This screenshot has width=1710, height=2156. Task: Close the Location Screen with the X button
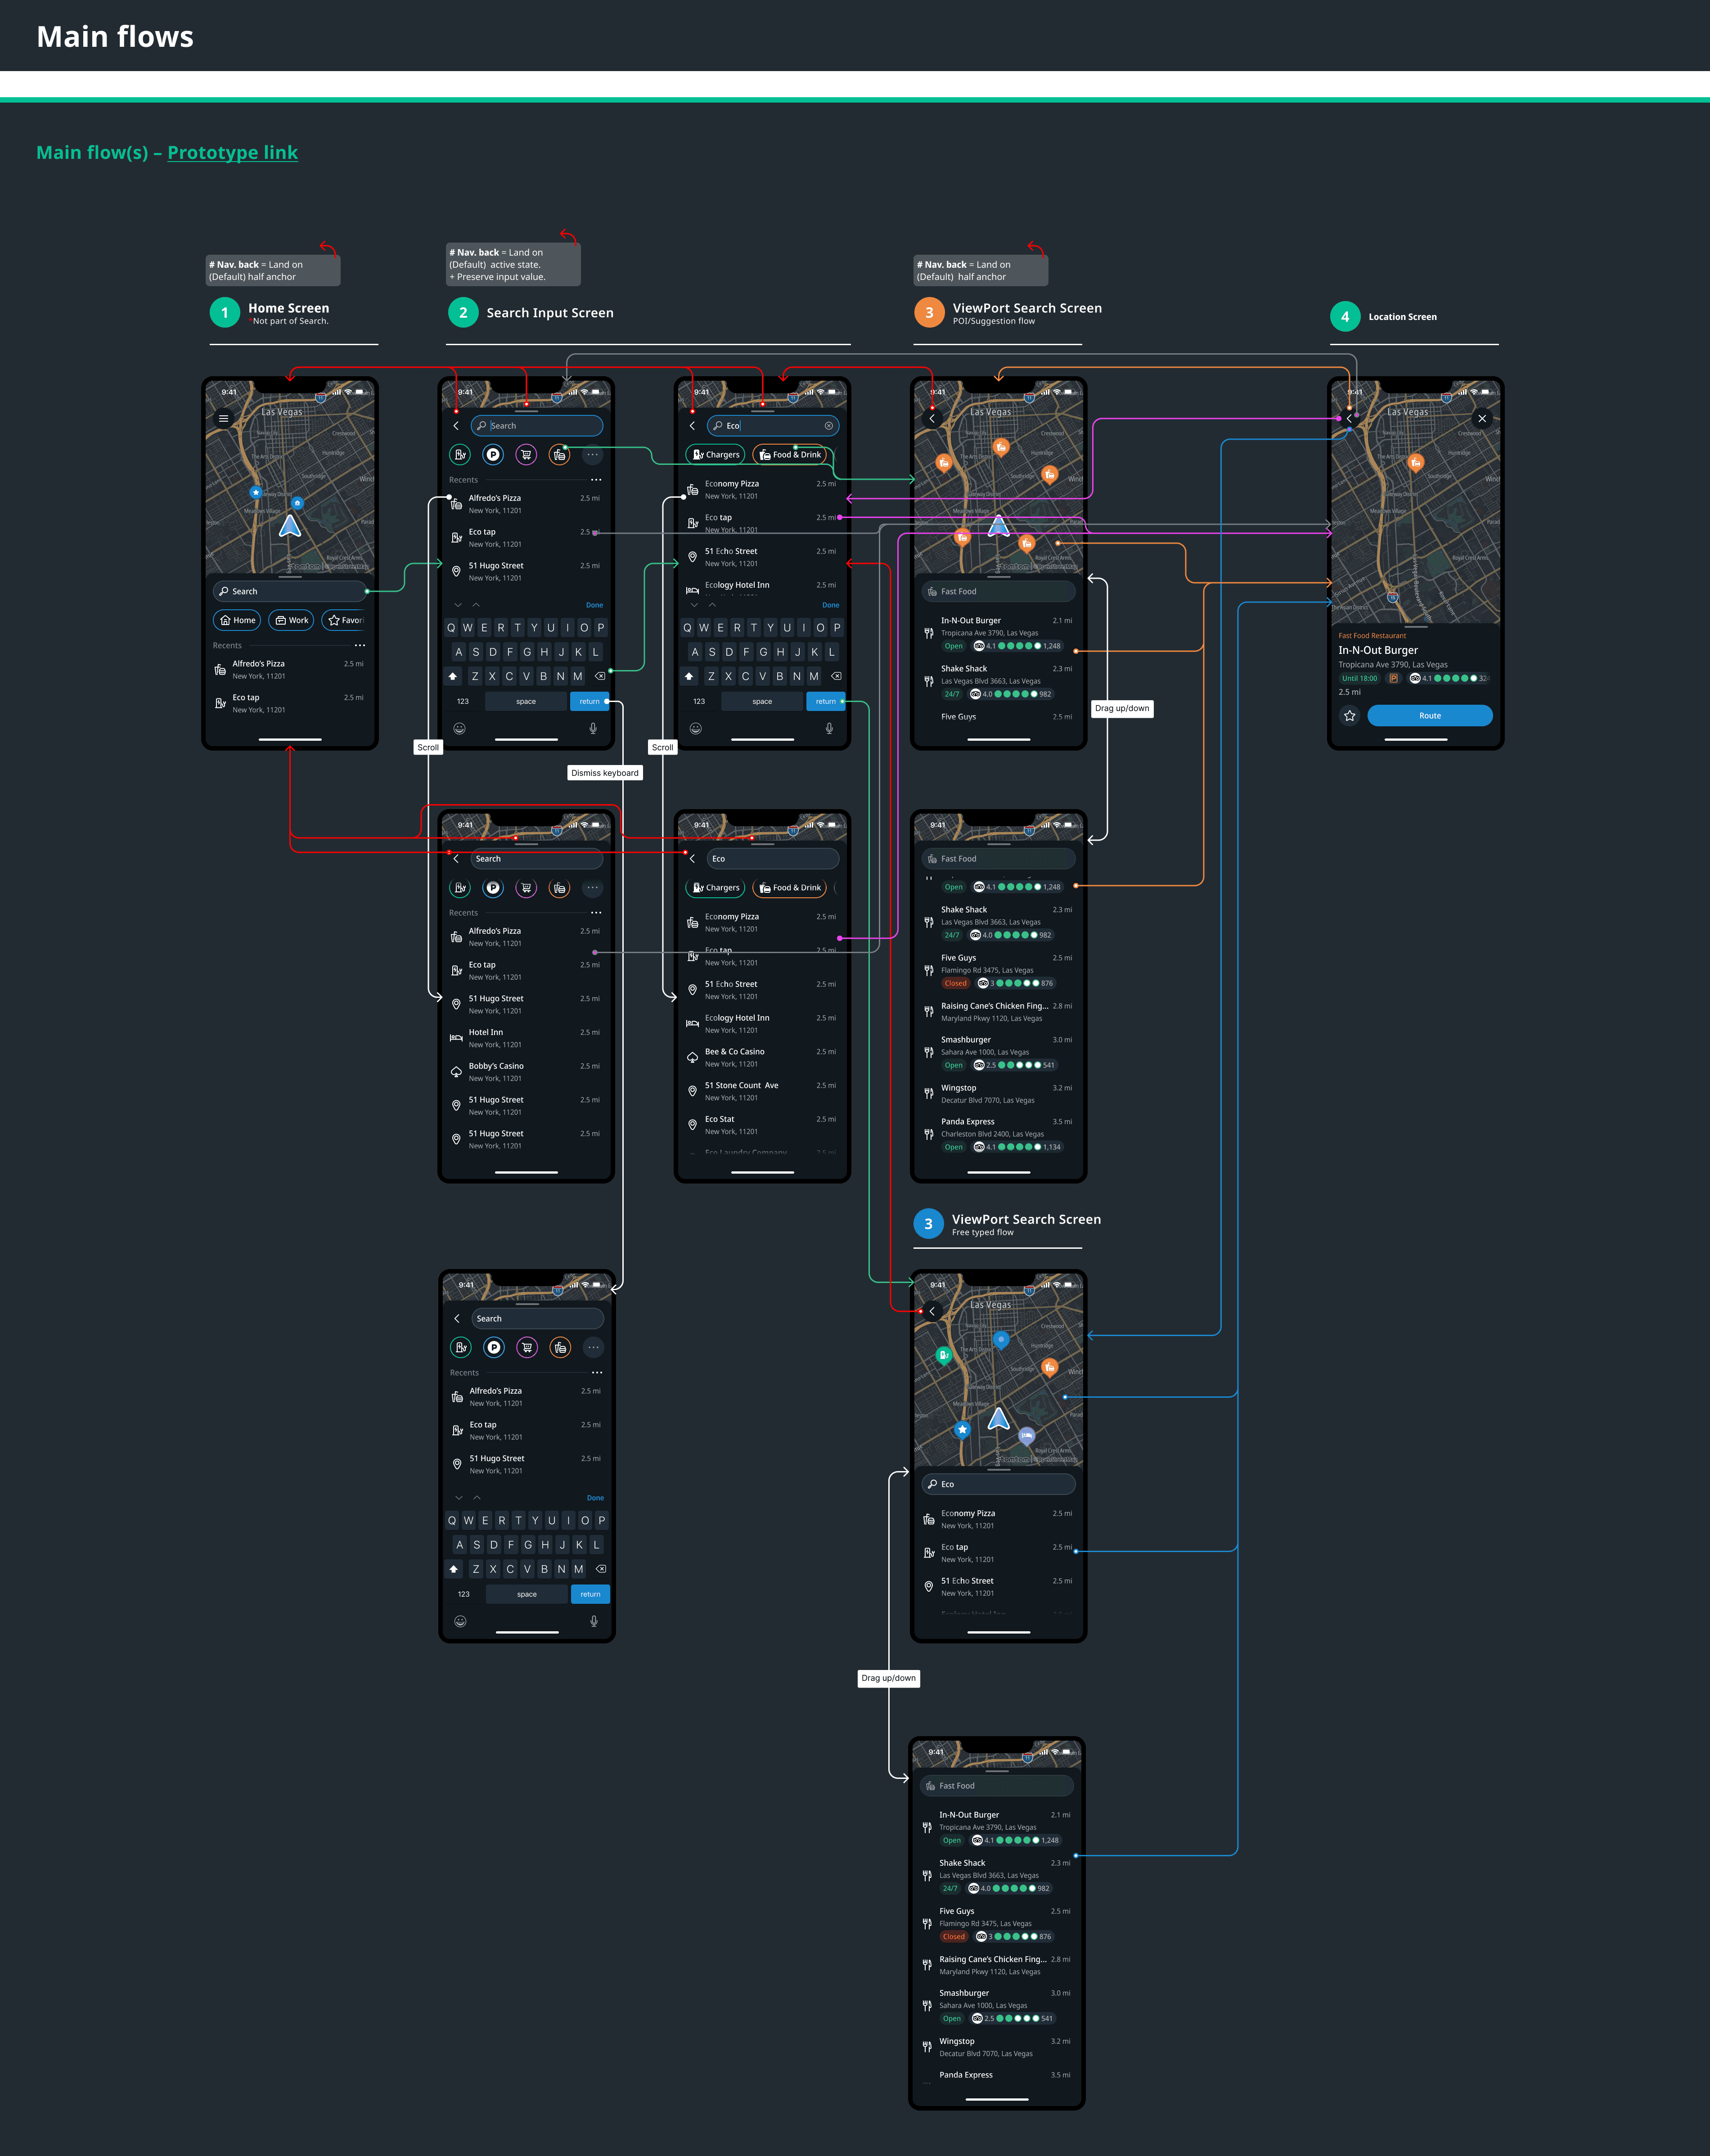pos(1481,418)
